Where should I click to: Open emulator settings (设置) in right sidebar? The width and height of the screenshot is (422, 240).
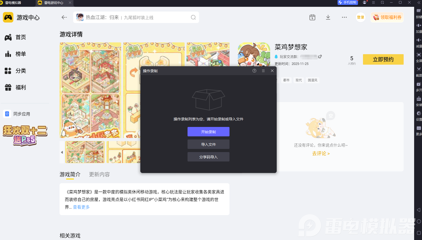click(419, 113)
